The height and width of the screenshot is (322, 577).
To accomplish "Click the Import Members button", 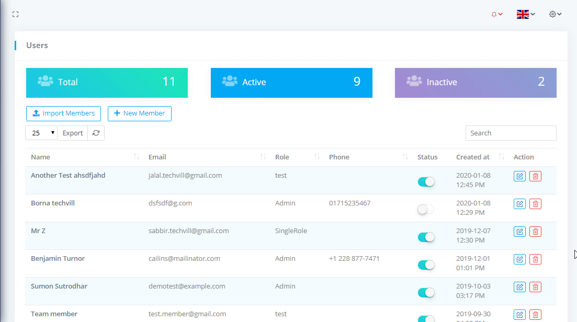I will click(63, 113).
